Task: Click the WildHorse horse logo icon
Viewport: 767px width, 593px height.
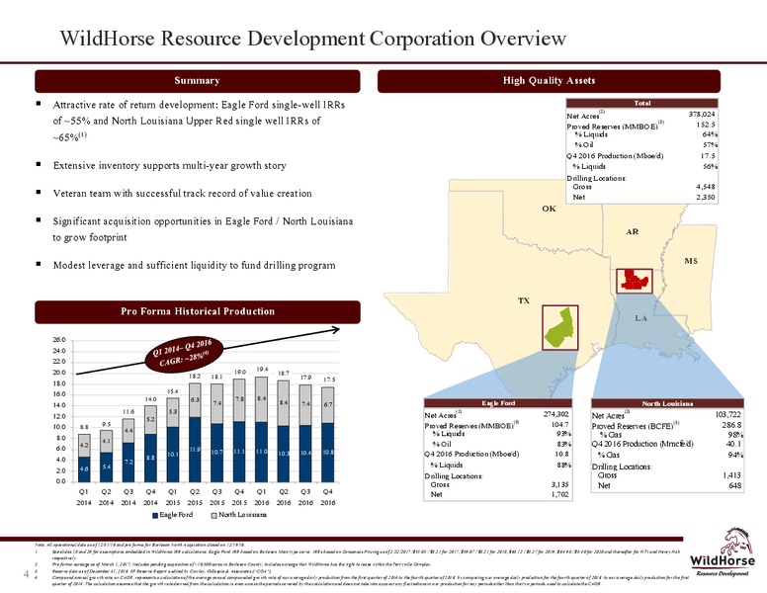Action: point(737,540)
